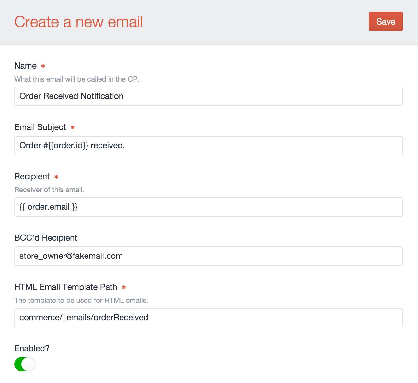Image resolution: width=418 pixels, height=383 pixels.
Task: Toggle the Enabled switch off
Action: pyautogui.click(x=25, y=364)
